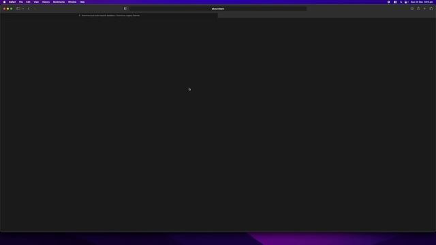Click the privacy shield icon beside address bar

click(x=125, y=9)
